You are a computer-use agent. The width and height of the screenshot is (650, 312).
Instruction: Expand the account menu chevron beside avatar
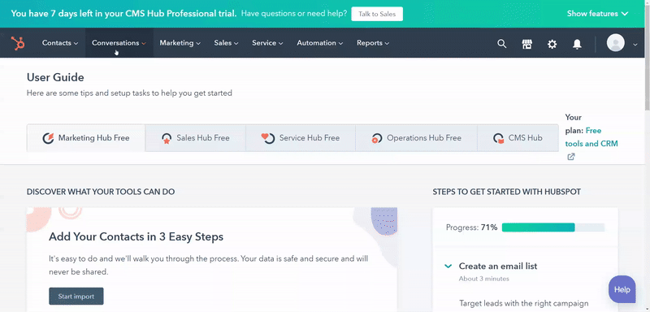[635, 44]
